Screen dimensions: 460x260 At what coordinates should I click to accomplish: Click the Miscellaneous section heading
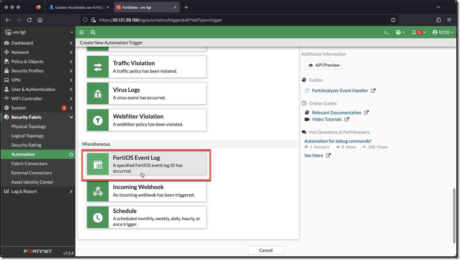pyautogui.click(x=96, y=144)
